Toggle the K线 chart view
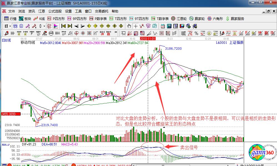The height and width of the screenshot is (166, 277). coord(39,19)
